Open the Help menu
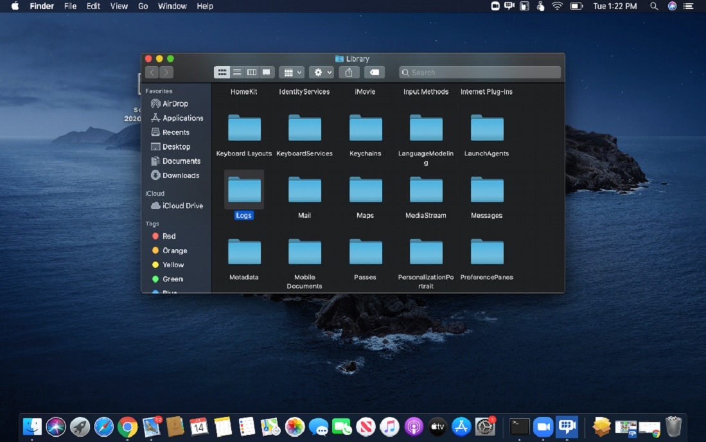 click(x=205, y=6)
